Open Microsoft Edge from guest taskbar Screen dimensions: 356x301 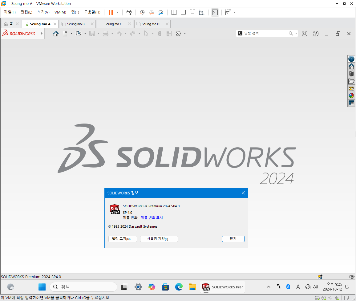(179, 287)
